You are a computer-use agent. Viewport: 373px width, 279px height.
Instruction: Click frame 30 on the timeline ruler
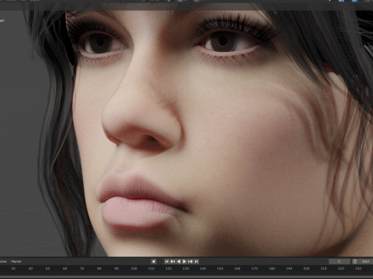(13, 269)
